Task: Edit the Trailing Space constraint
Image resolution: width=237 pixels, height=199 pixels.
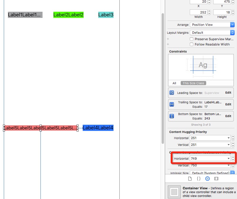Action: click(x=228, y=104)
